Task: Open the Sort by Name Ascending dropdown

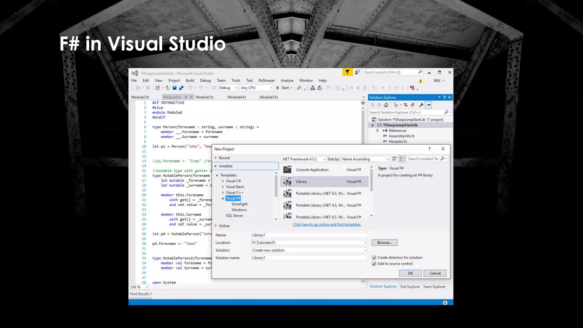Action: click(x=365, y=159)
